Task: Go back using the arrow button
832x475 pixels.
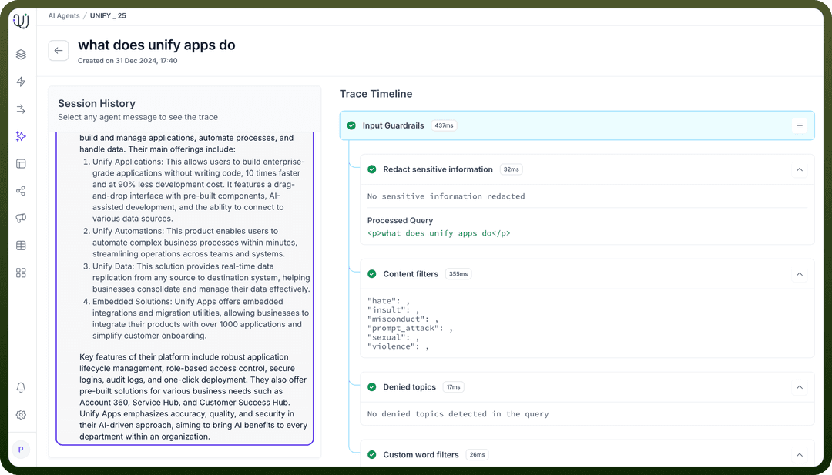Action: 59,51
